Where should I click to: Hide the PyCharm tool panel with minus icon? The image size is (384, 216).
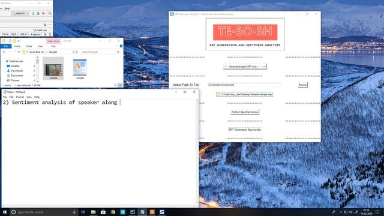click(x=50, y=25)
